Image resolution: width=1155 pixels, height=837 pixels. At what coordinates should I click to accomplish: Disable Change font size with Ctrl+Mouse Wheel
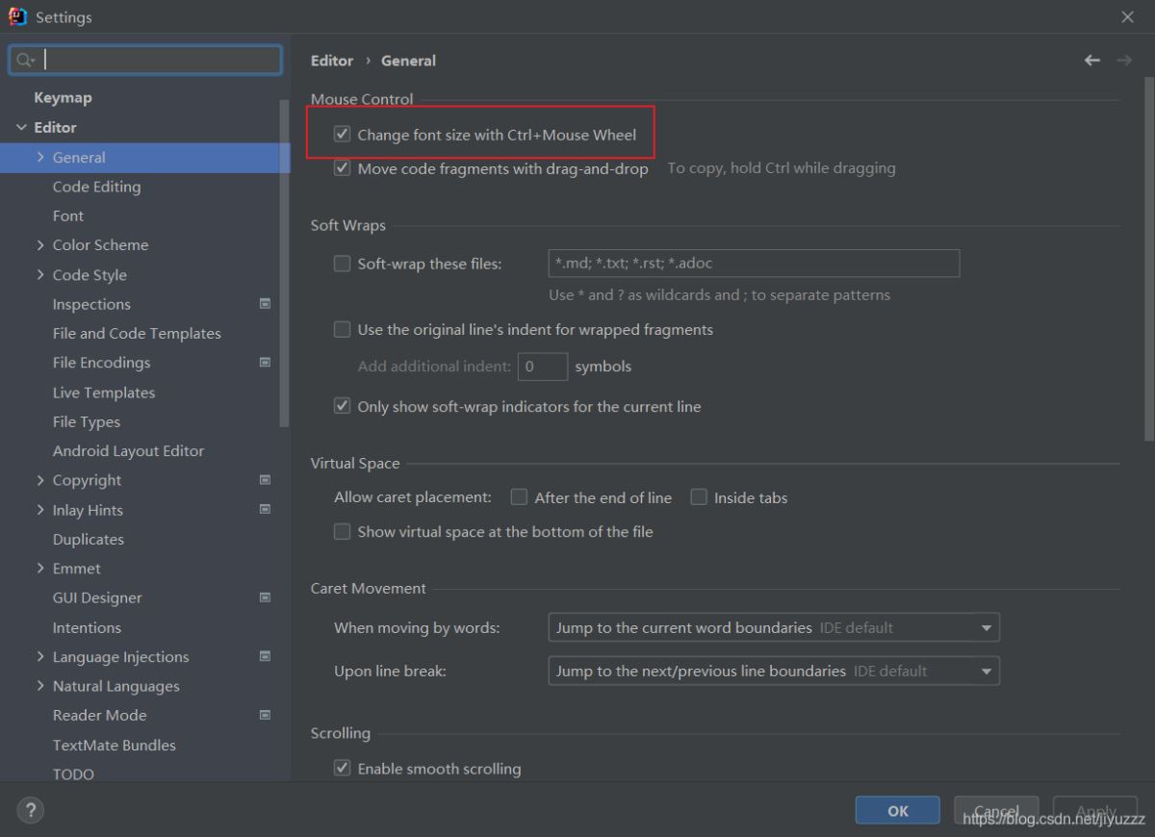click(x=342, y=135)
